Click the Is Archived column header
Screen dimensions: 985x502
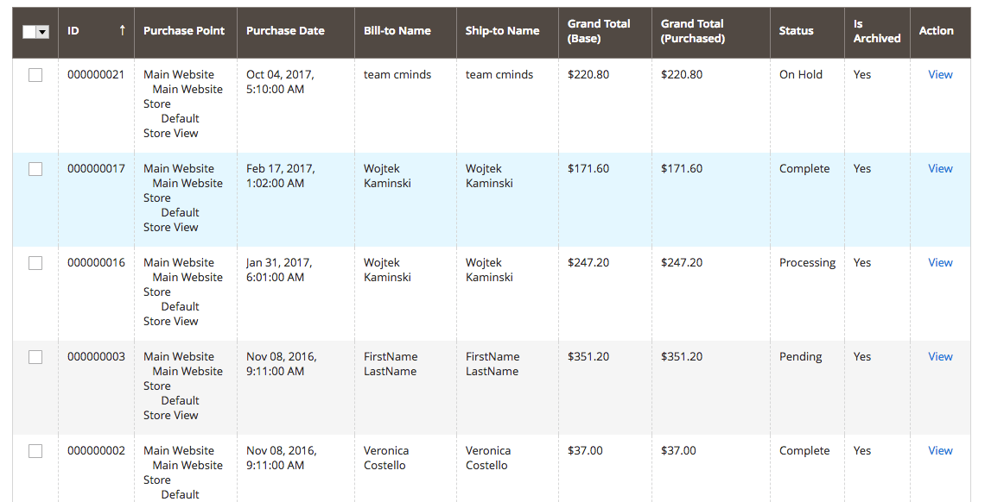point(876,31)
